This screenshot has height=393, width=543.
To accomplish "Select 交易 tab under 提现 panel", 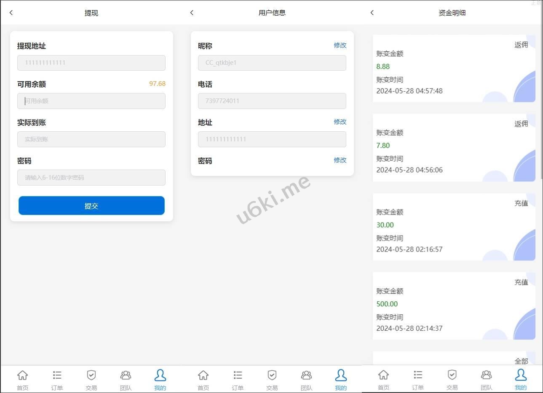I will [91, 380].
